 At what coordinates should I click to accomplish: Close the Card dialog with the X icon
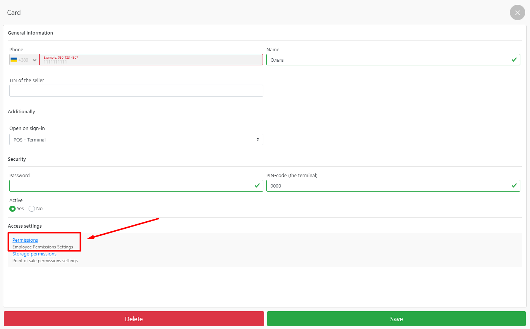coord(517,13)
